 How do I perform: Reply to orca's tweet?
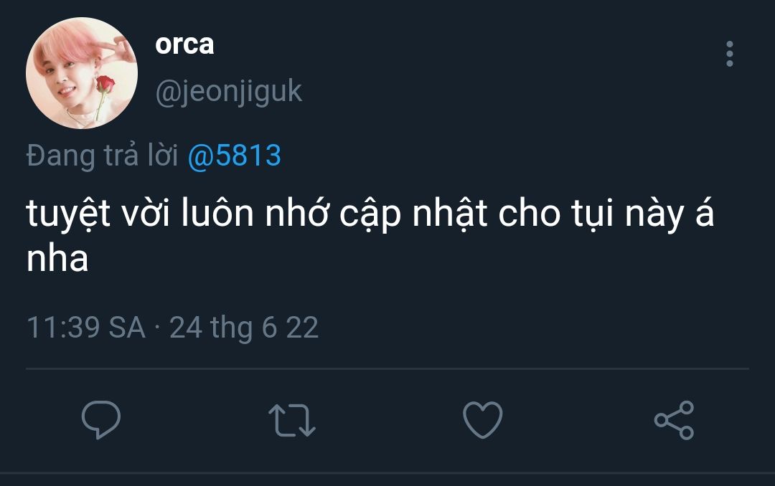101,419
